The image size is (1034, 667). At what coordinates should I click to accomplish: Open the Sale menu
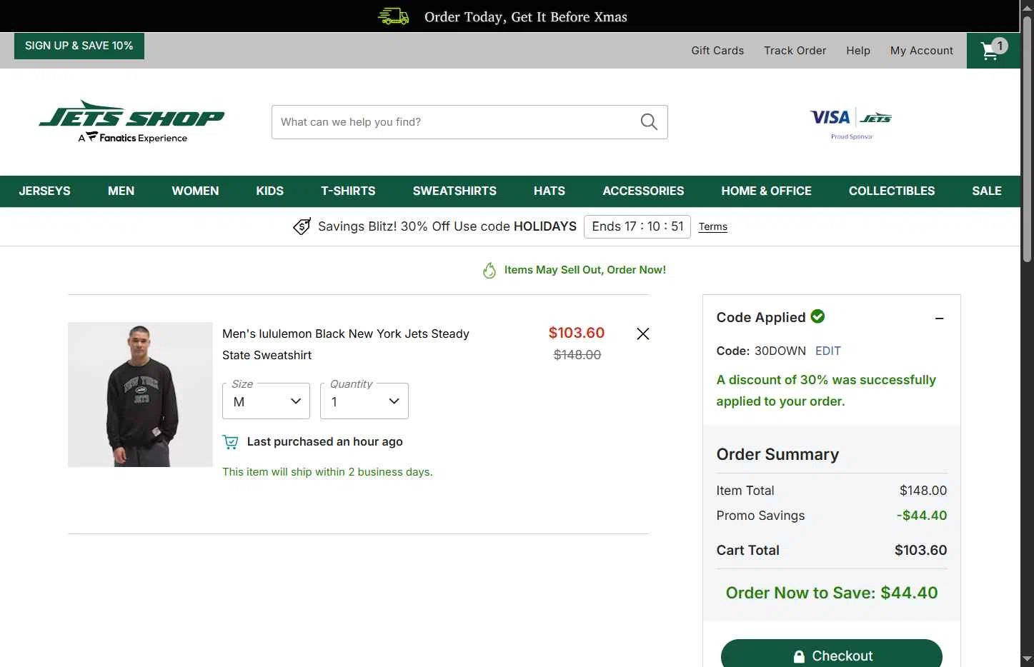click(987, 191)
